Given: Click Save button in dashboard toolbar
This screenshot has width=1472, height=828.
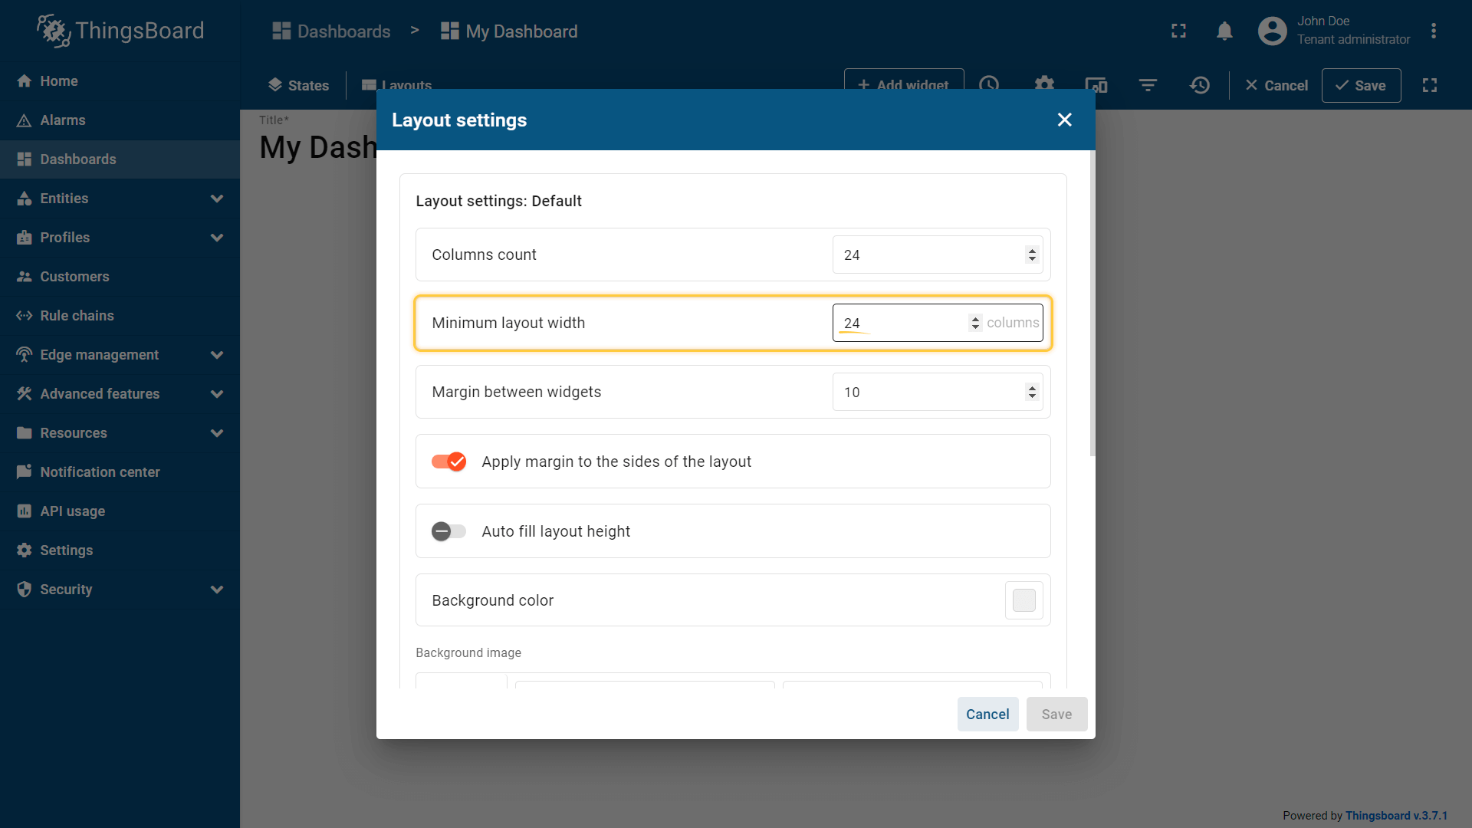Looking at the screenshot, I should 1361,85.
